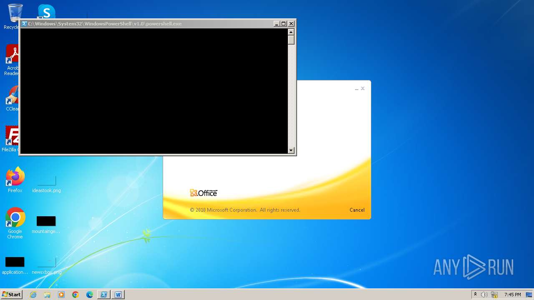The image size is (534, 300).
Task: Switch to PowerShell taskbar button
Action: click(104, 295)
